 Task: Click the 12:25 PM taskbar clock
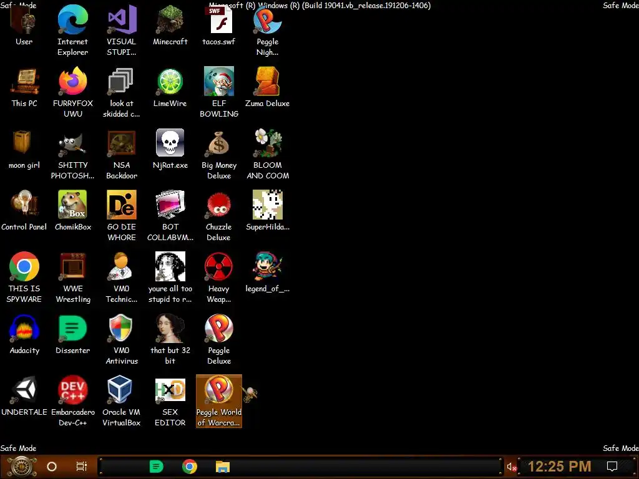560,467
